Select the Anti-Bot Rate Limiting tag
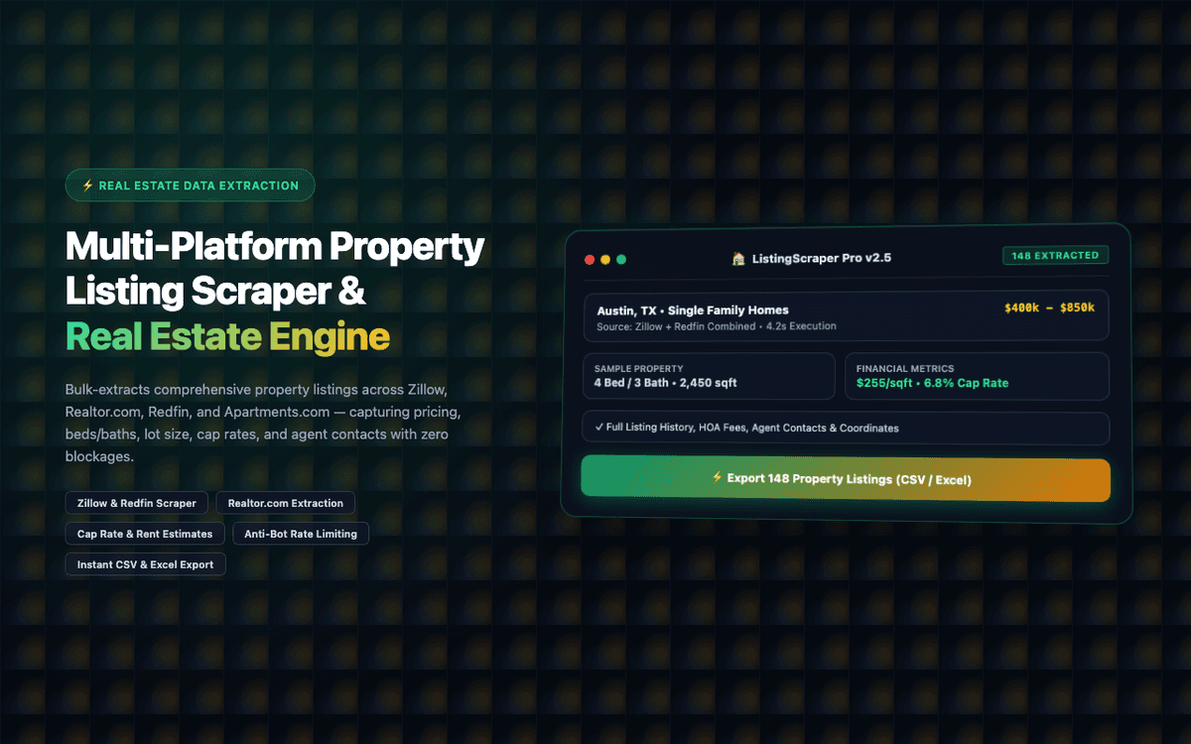The image size is (1191, 744). [x=301, y=534]
